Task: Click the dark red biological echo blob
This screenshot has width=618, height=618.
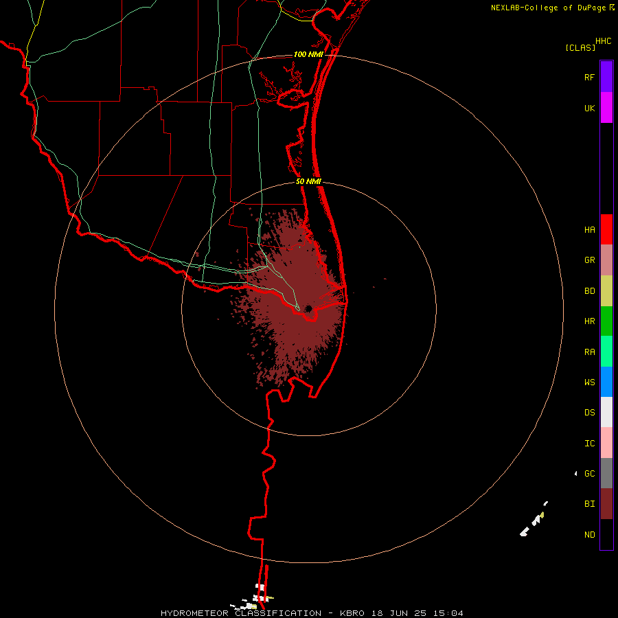Action: click(290, 299)
